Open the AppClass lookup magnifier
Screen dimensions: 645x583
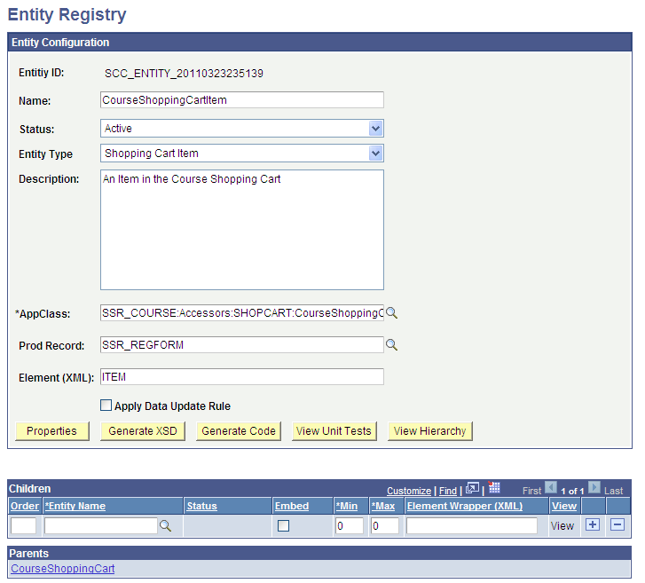coord(391,313)
